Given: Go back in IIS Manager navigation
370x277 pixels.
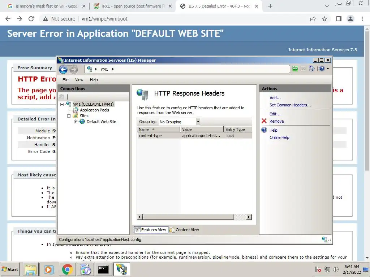Looking at the screenshot, I should [x=63, y=69].
